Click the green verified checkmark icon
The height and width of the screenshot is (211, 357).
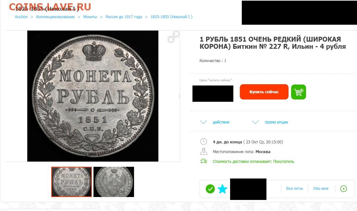click(x=210, y=189)
